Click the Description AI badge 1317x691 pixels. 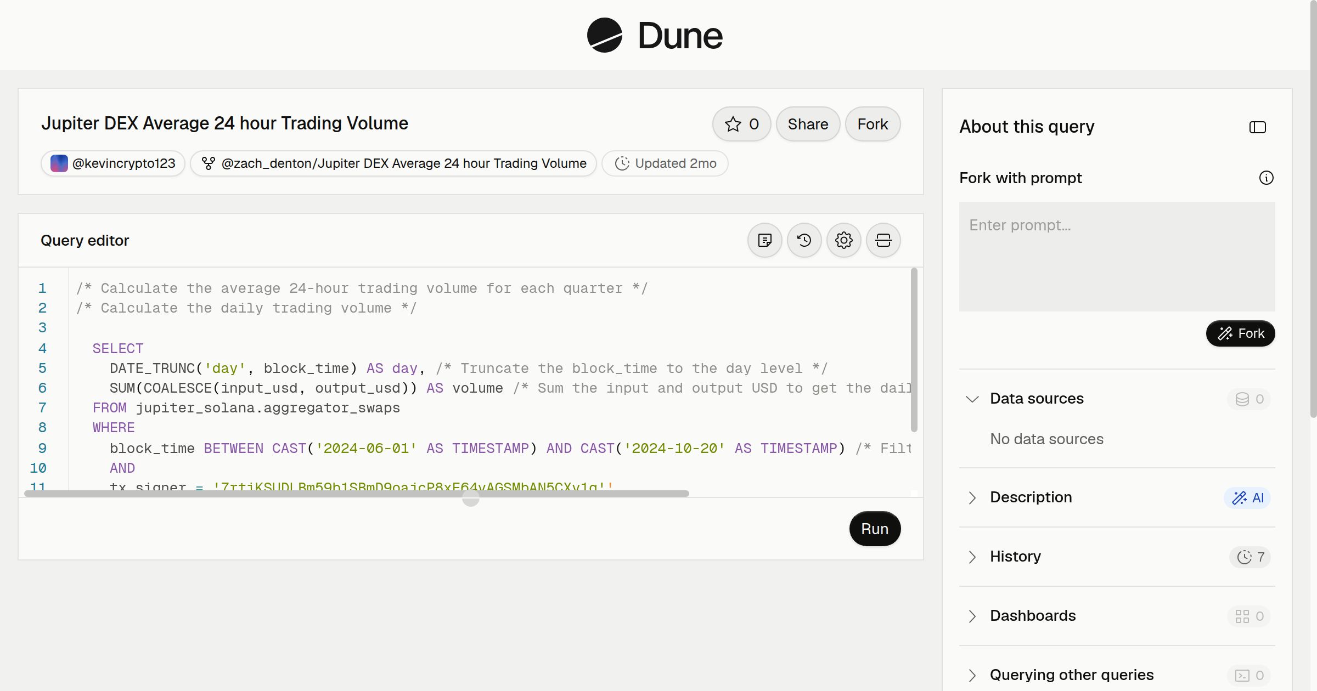(x=1247, y=497)
